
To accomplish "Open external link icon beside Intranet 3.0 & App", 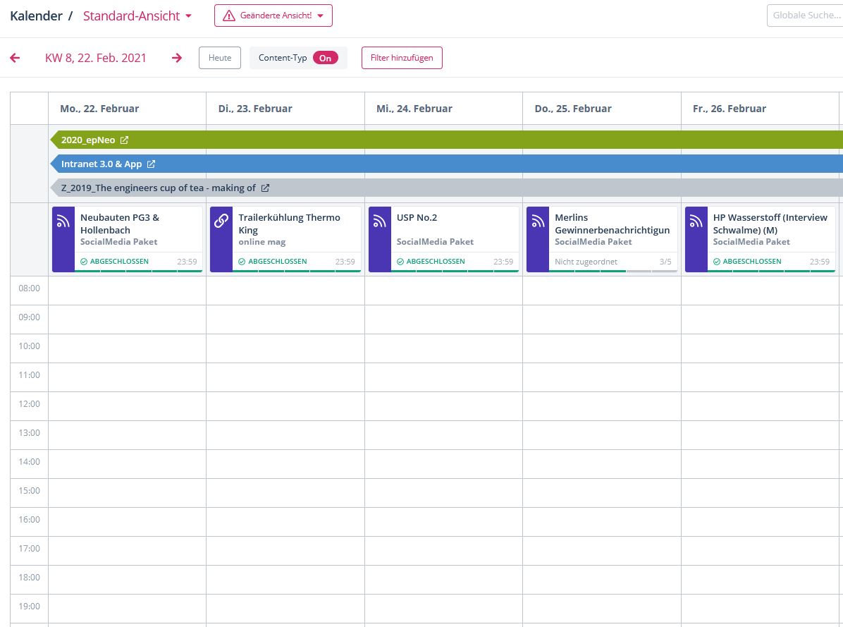I will pos(151,164).
